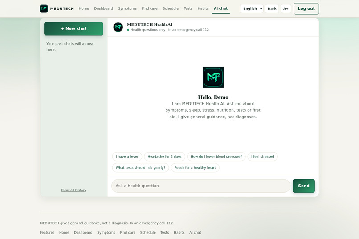The image size is (359, 239).
Task: Click 'MEDUTECH Health AI' chat title
Action: click(150, 24)
